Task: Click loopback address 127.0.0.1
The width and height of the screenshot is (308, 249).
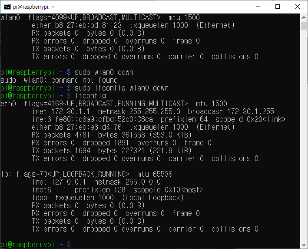Action: [69, 182]
